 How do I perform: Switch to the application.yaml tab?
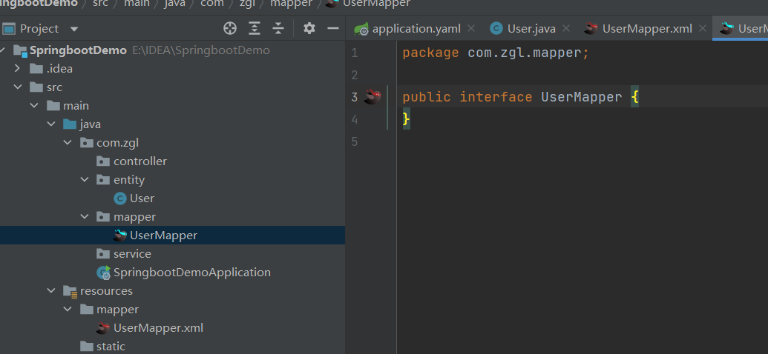click(x=416, y=29)
